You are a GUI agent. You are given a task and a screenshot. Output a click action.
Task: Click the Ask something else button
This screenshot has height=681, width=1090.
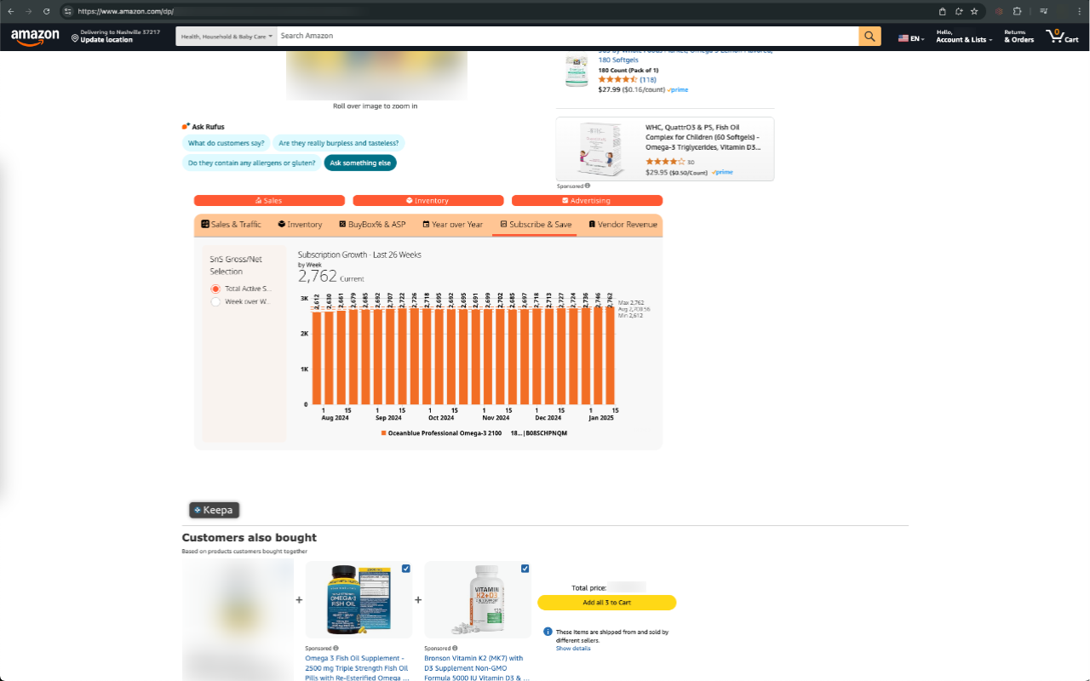(x=360, y=163)
